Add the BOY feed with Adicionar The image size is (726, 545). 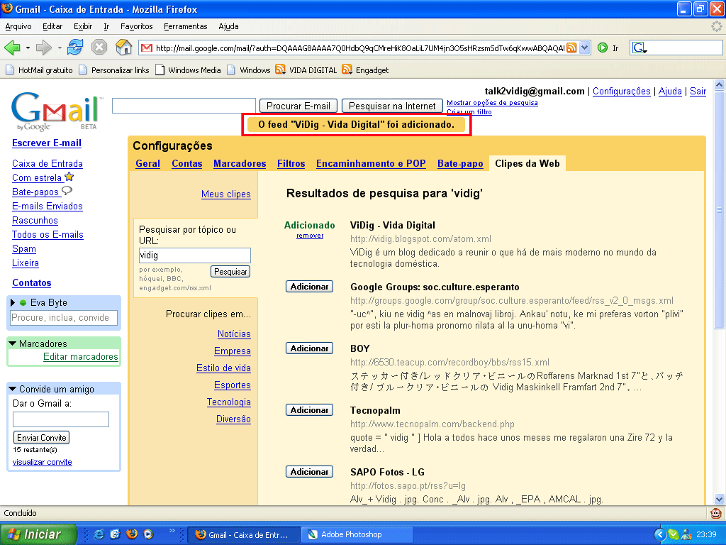pos(309,348)
